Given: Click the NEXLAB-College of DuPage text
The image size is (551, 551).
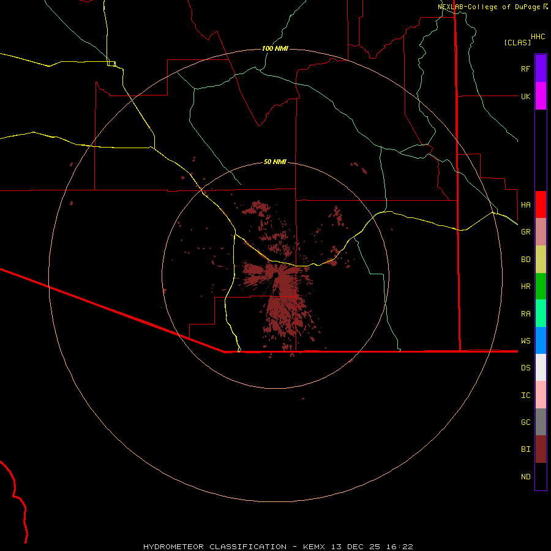Looking at the screenshot, I should [489, 7].
